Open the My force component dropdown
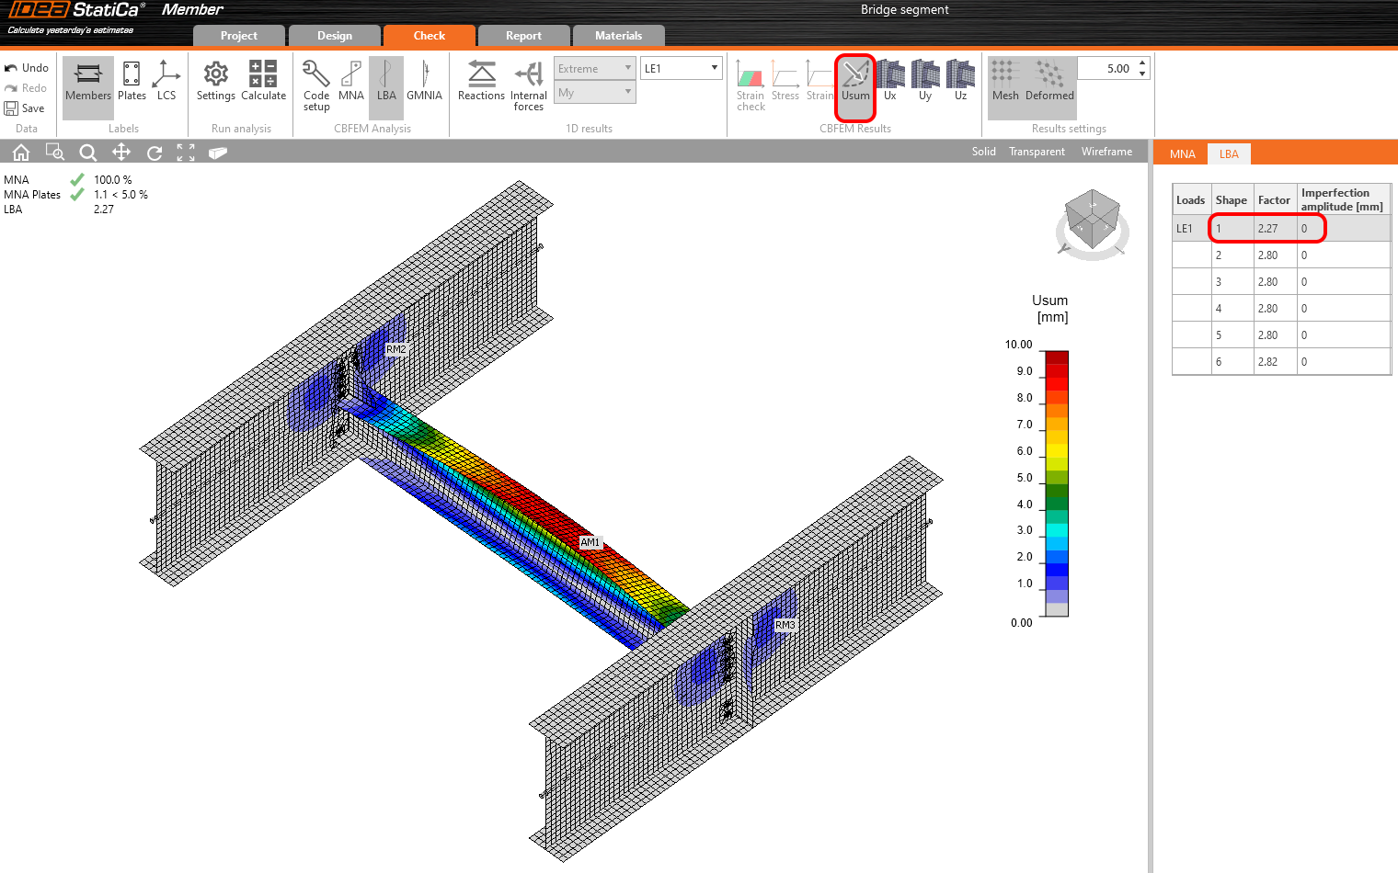 594,93
